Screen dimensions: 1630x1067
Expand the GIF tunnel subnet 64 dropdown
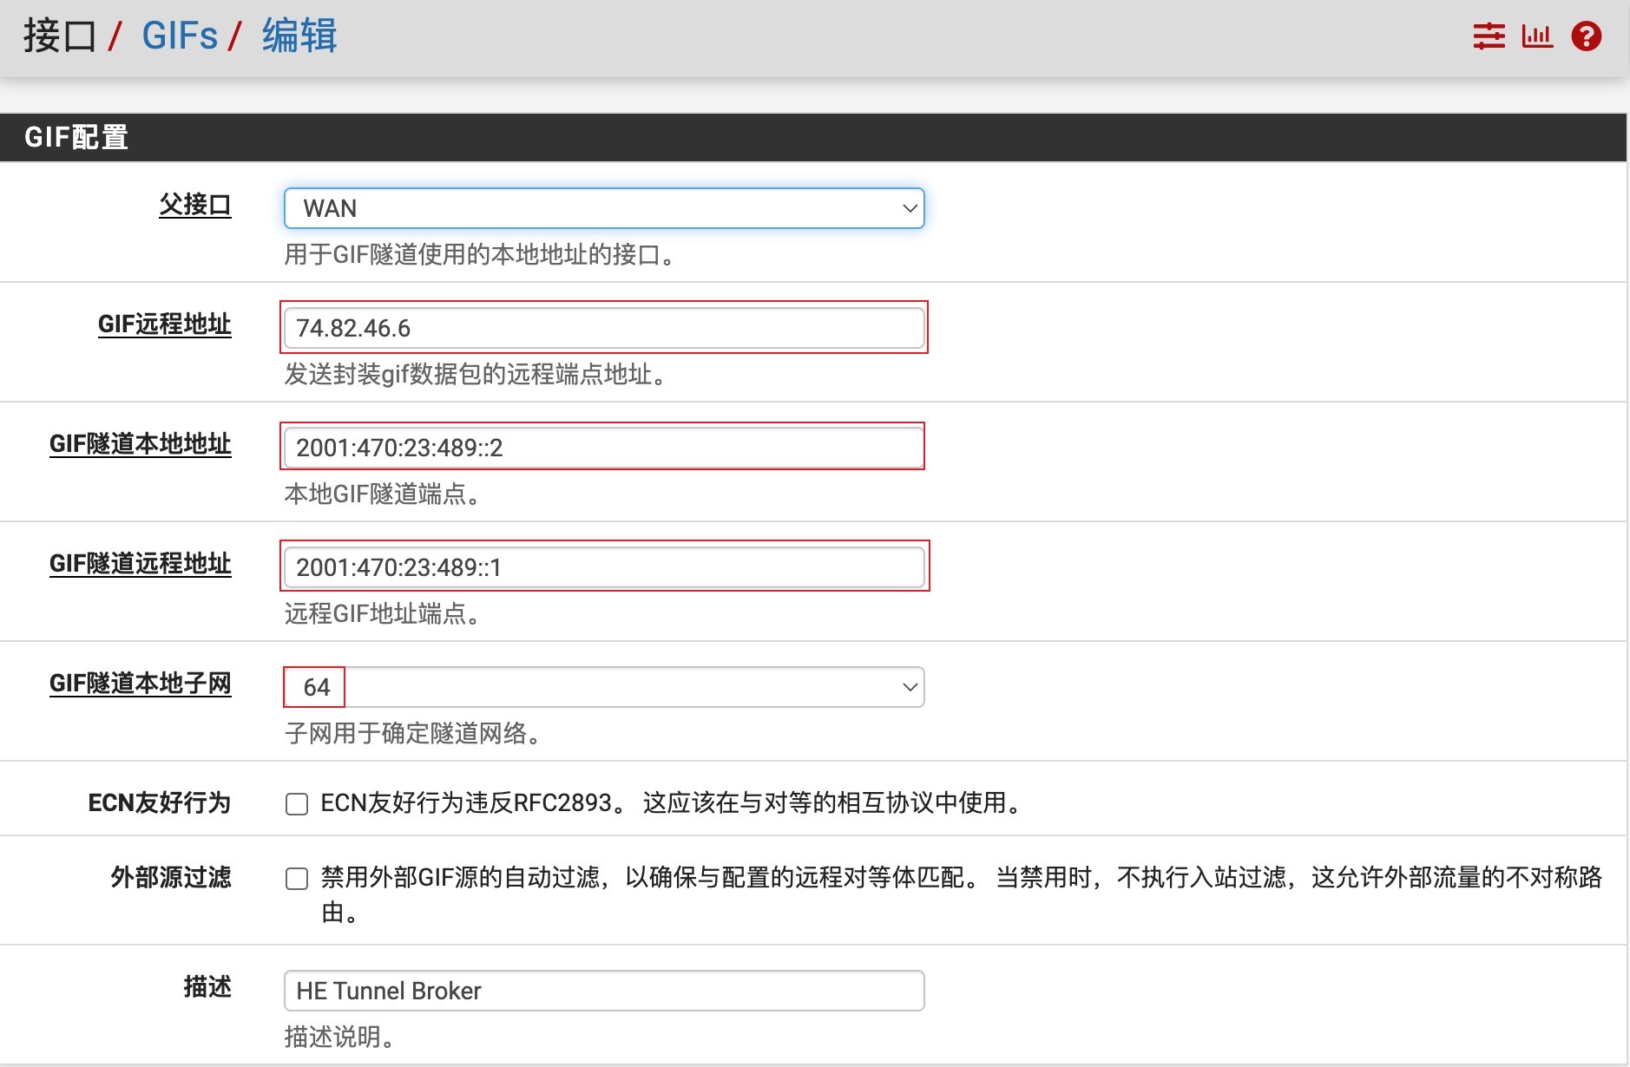(604, 687)
